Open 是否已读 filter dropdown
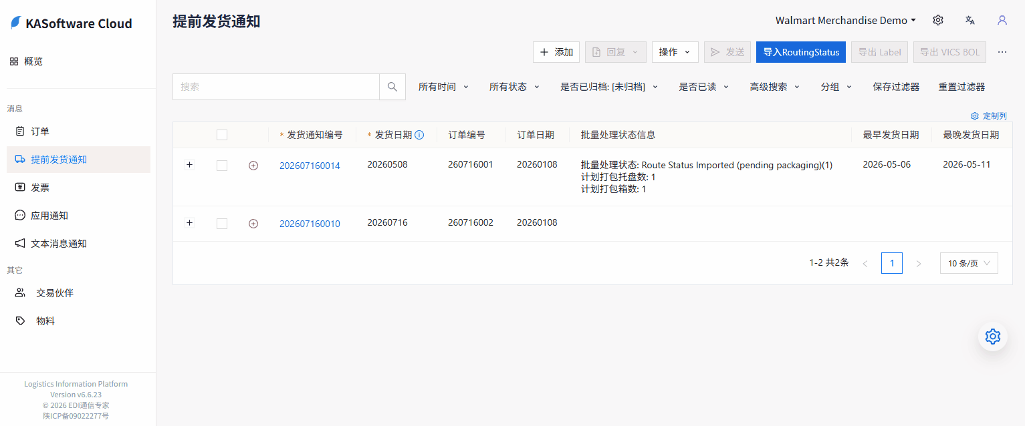 [x=704, y=87]
